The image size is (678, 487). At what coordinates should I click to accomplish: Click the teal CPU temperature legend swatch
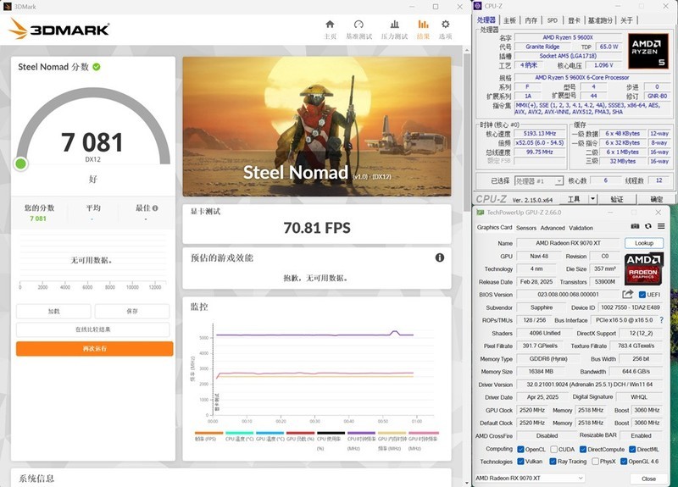tap(239, 433)
